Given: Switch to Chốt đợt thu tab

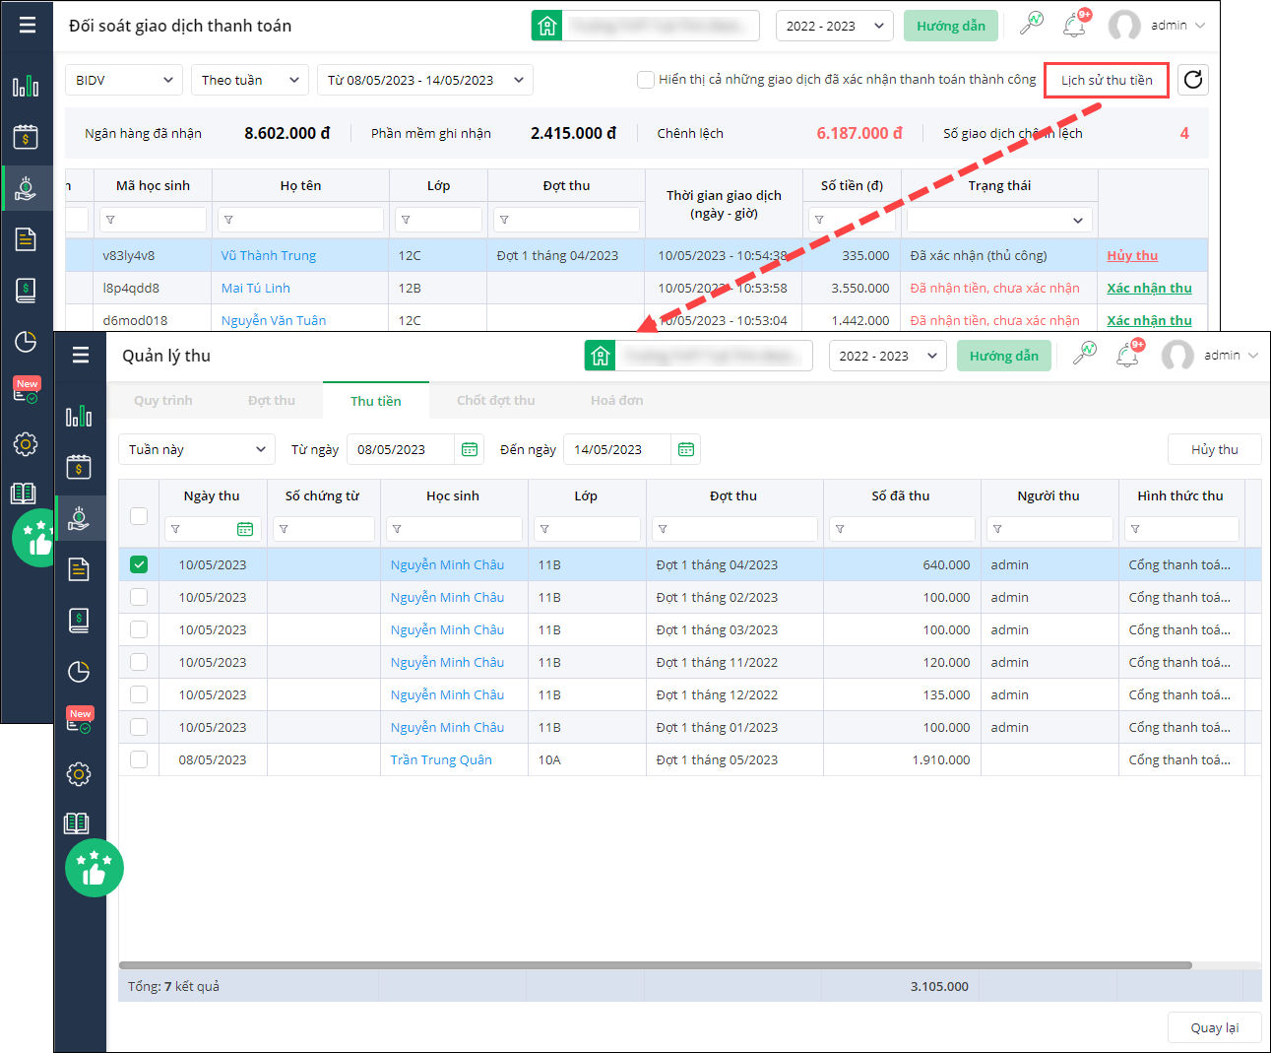Looking at the screenshot, I should tap(496, 401).
